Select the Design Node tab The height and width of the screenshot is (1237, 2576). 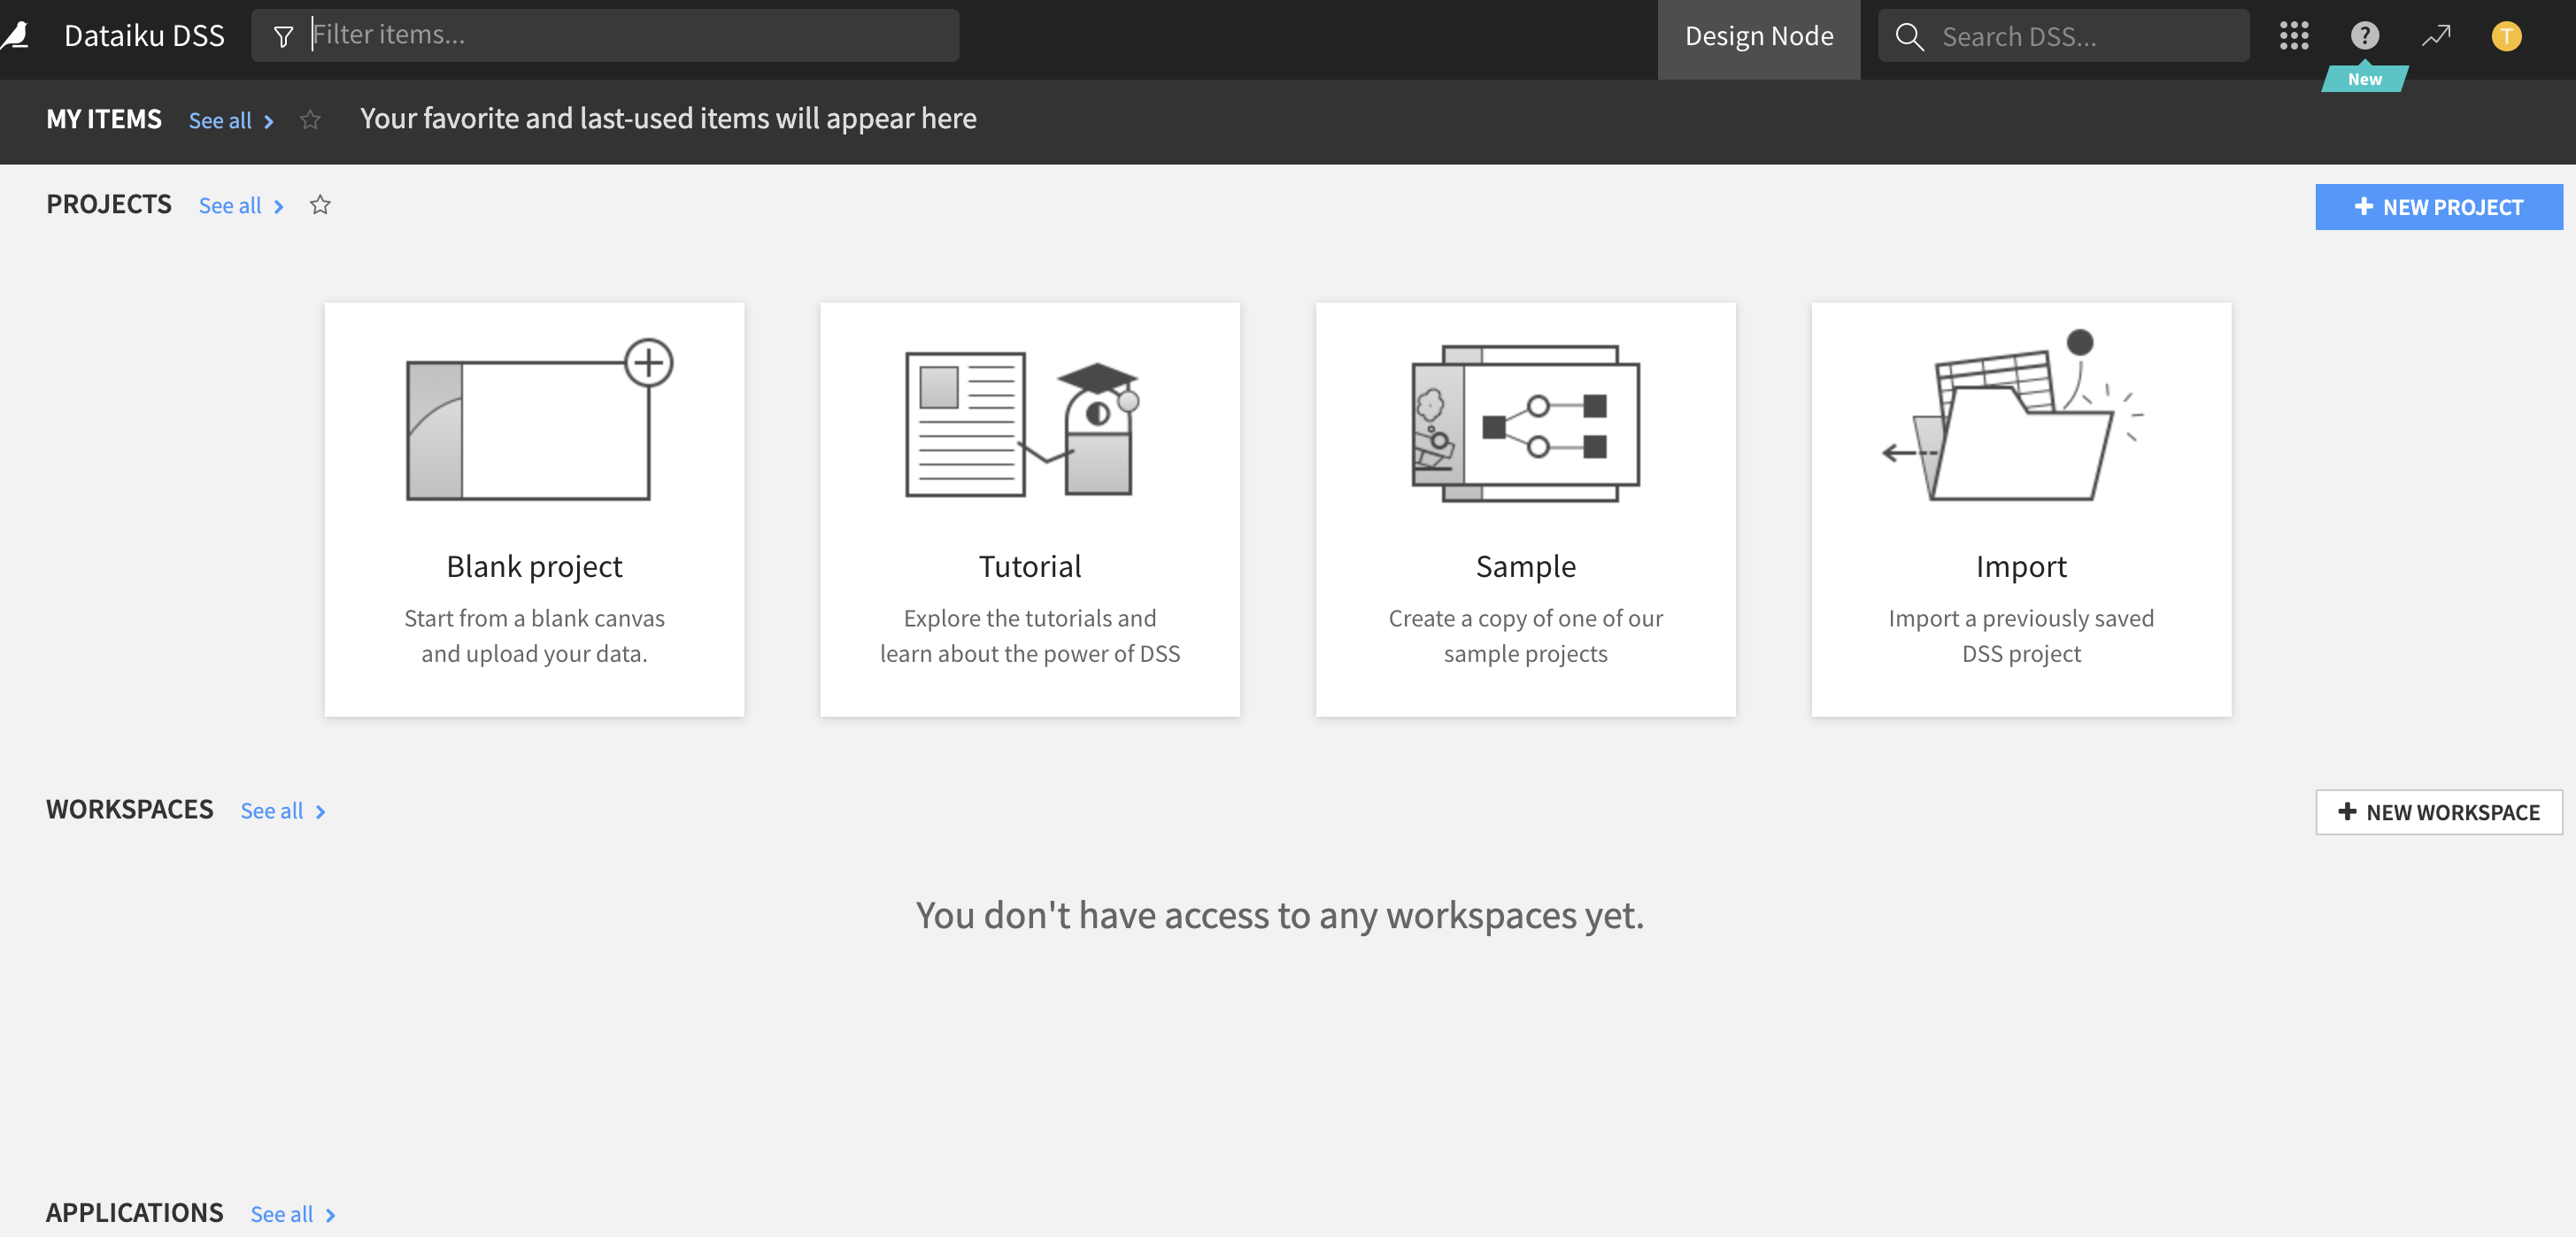[x=1758, y=36]
